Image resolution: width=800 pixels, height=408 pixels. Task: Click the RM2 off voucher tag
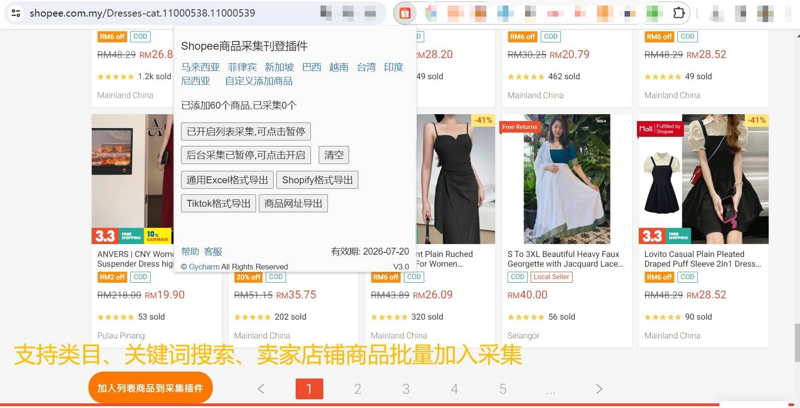(x=112, y=277)
